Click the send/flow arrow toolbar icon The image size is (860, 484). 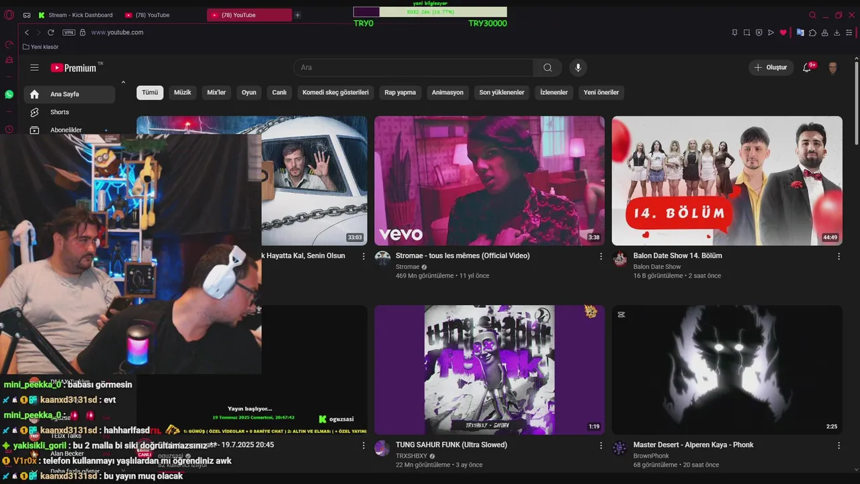(x=771, y=32)
